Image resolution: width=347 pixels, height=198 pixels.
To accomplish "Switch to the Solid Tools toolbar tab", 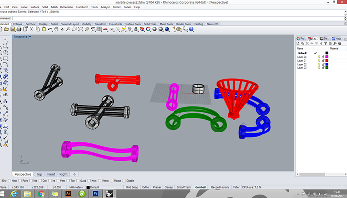I will 150,24.
